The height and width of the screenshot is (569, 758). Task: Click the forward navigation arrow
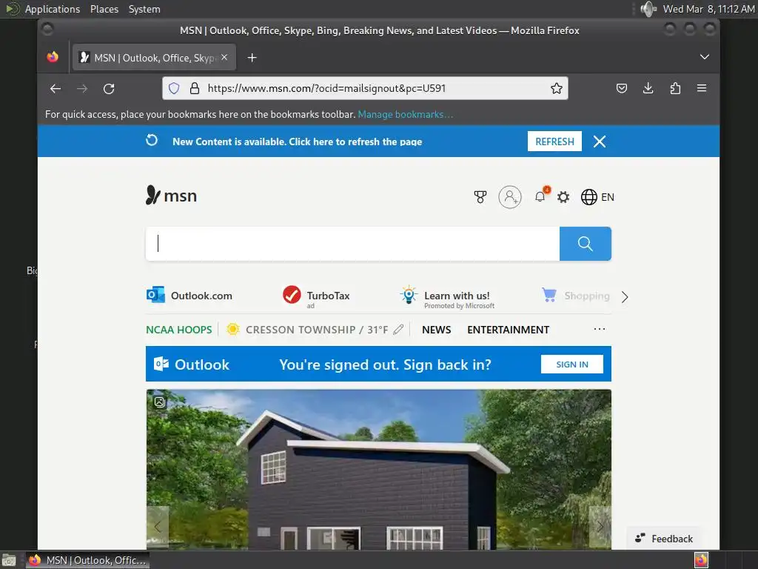[x=82, y=89]
